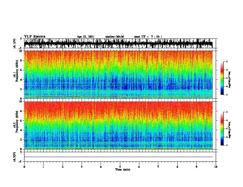The image size is (243, 187).
Task: Click tick label "3" on the time axis
Action: (82, 167)
